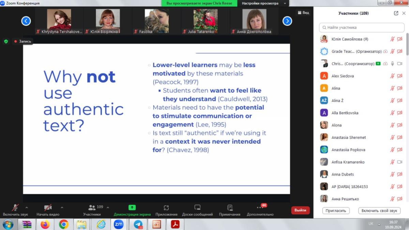Start camera with Начать видео button
The width and height of the screenshot is (409, 230).
click(48, 208)
